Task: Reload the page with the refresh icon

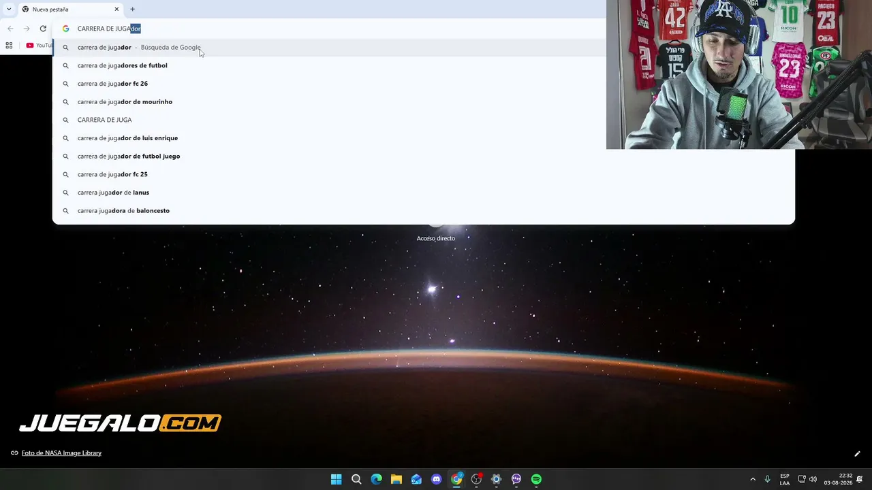Action: click(x=43, y=29)
